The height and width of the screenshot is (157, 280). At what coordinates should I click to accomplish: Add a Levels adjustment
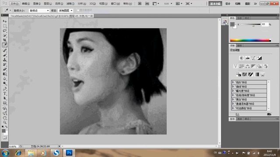pos(248,58)
